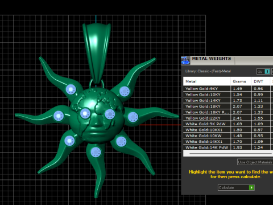Select the White Gold:14K PdW row
This screenshot has width=273, height=205.
pyautogui.click(x=228, y=147)
